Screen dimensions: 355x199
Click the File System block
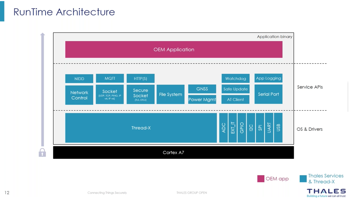(x=171, y=95)
